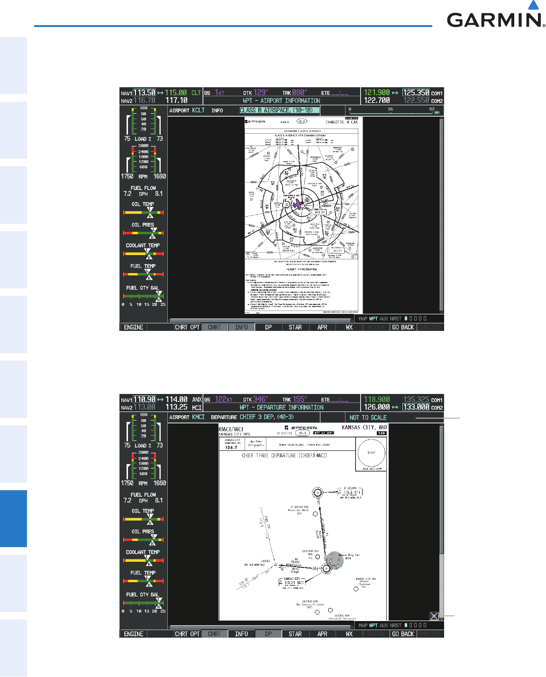Select ENGINE softkey on the KCLT display
This screenshot has height=677, width=546.
(134, 327)
